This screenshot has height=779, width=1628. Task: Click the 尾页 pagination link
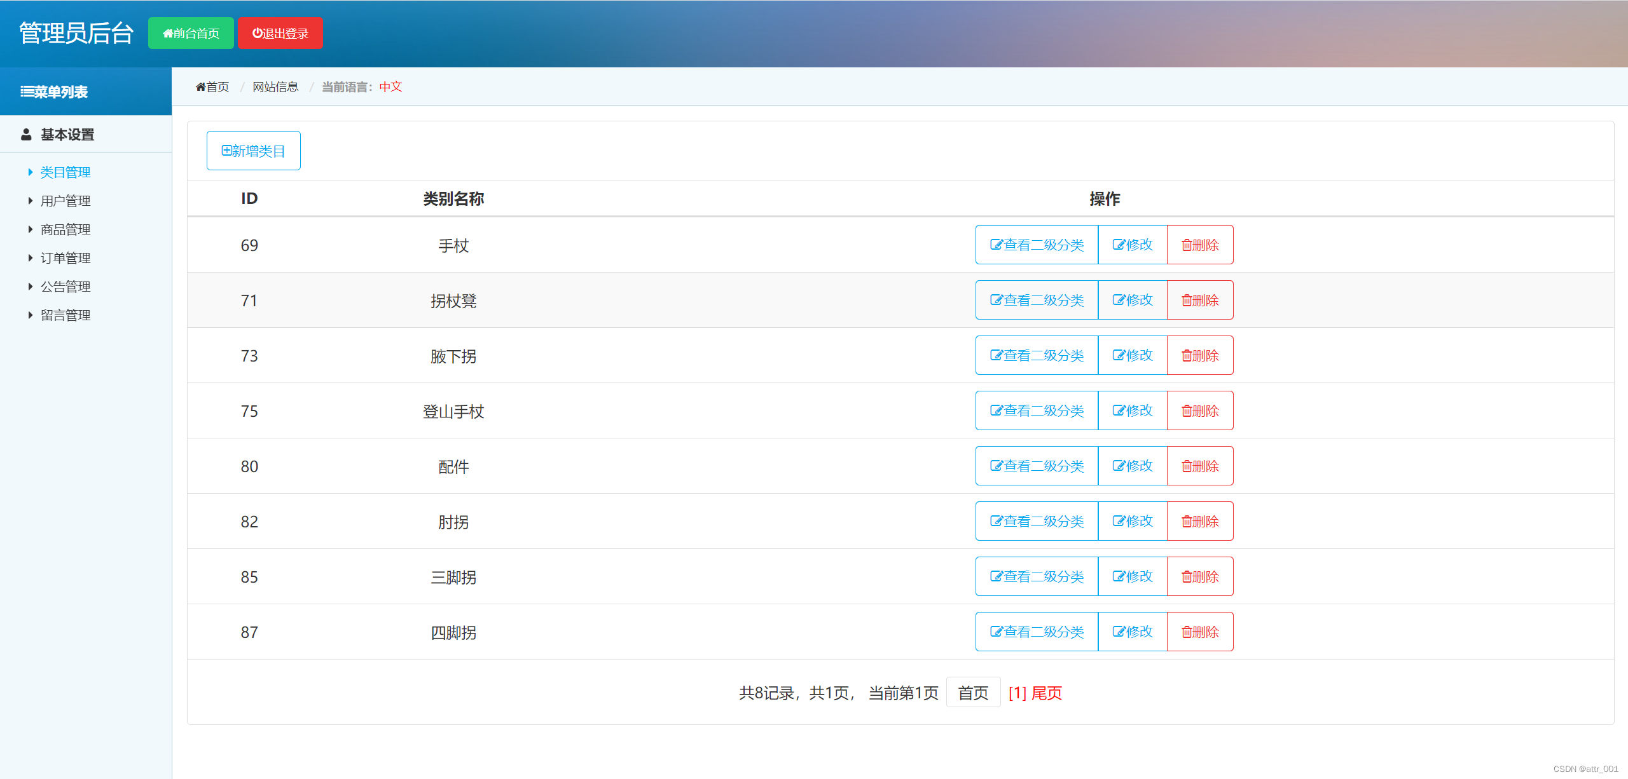point(1046,693)
